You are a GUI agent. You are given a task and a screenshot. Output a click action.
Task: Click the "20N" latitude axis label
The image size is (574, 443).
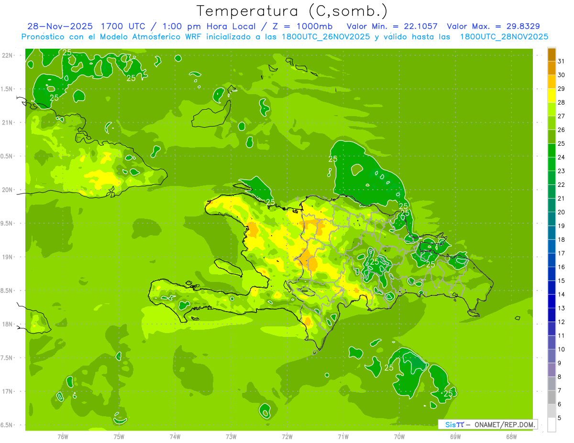coord(8,190)
